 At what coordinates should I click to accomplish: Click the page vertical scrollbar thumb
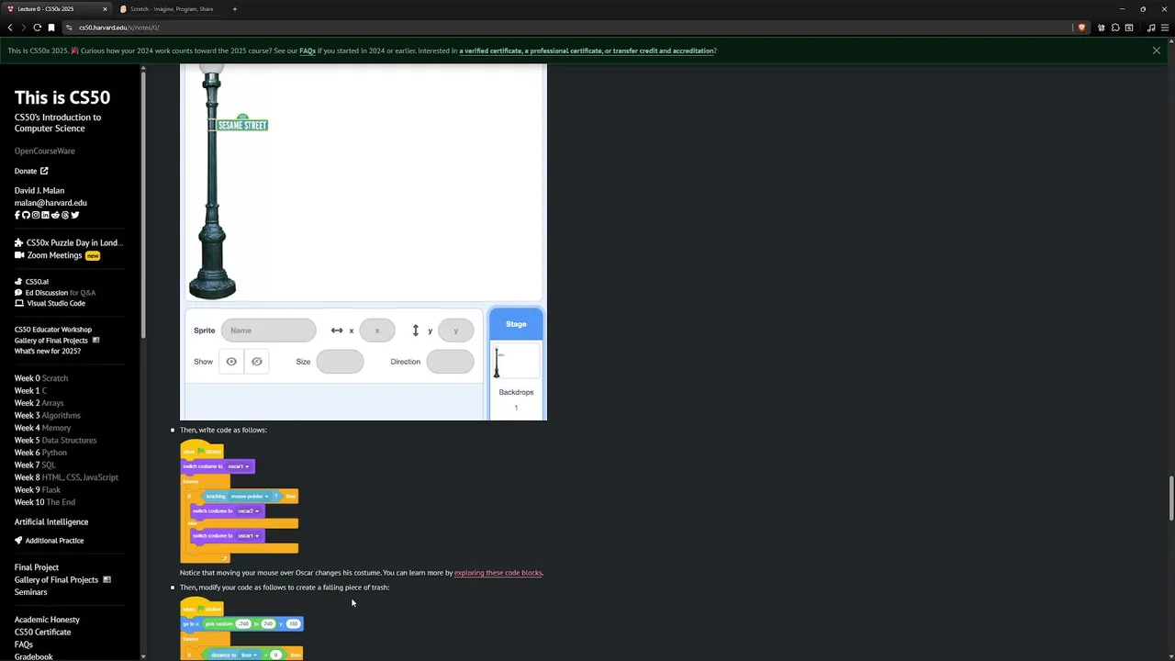click(1171, 499)
